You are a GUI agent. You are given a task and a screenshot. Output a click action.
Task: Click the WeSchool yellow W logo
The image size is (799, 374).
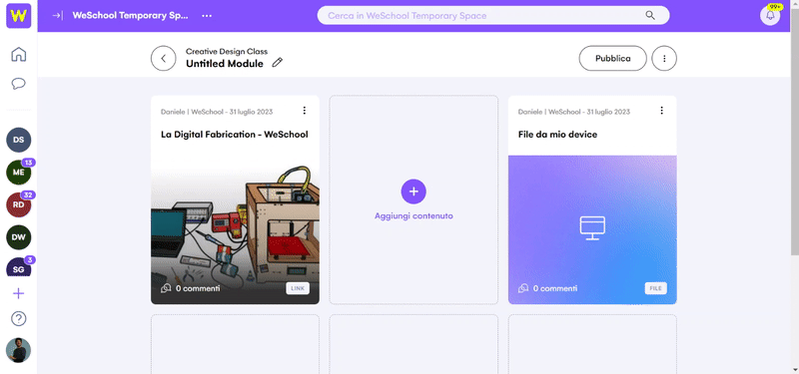(18, 16)
